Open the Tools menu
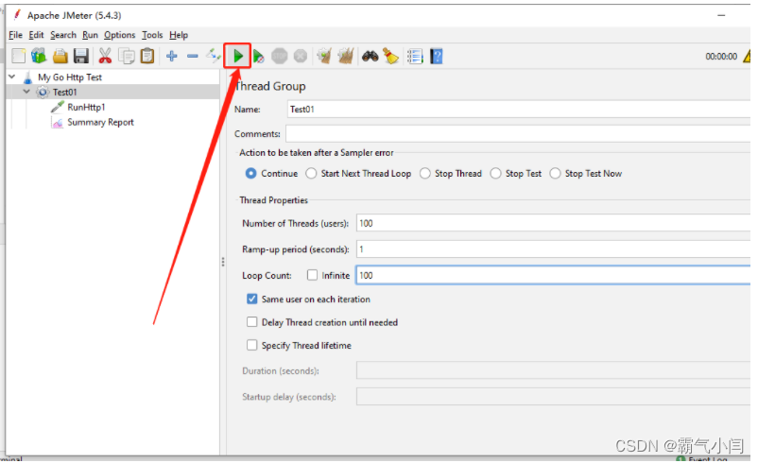Screen dimensions: 758x463 [152, 35]
